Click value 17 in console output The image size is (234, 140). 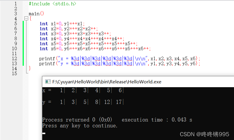point(119,102)
